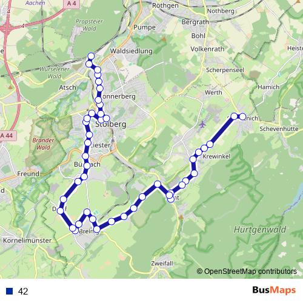Image resolution: width=303 pixels, height=303 pixels.
Task: Click the Stolberg town label
Action: tap(111, 124)
